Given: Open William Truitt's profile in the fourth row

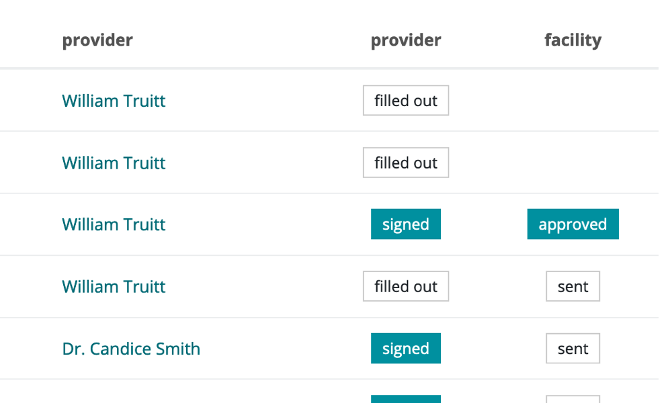Looking at the screenshot, I should pyautogui.click(x=114, y=286).
